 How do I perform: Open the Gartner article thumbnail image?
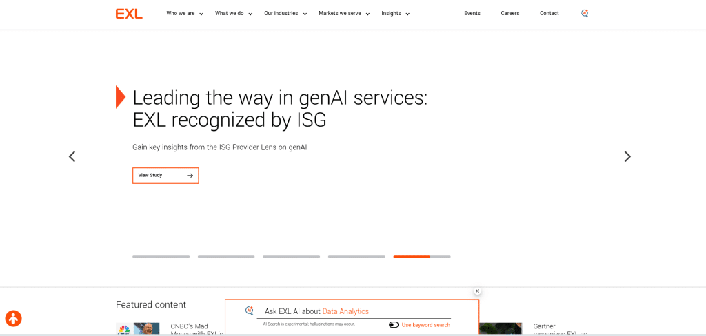(501, 329)
